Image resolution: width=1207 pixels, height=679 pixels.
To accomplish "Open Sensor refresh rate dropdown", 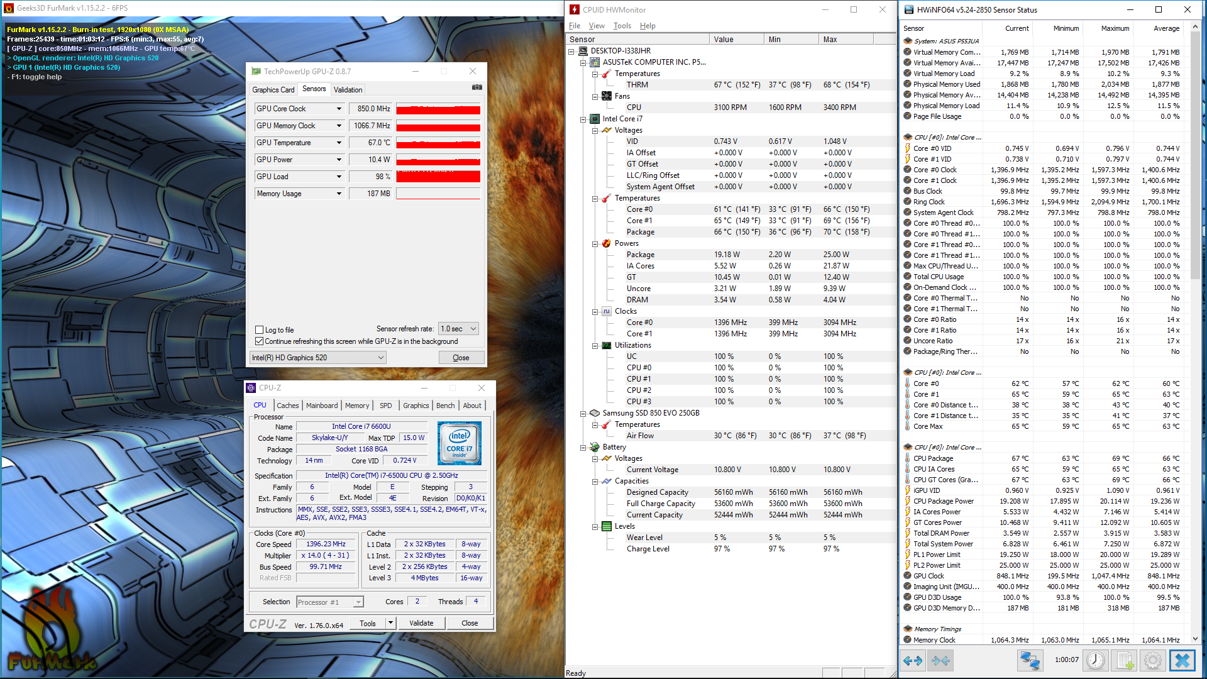I will 458,329.
